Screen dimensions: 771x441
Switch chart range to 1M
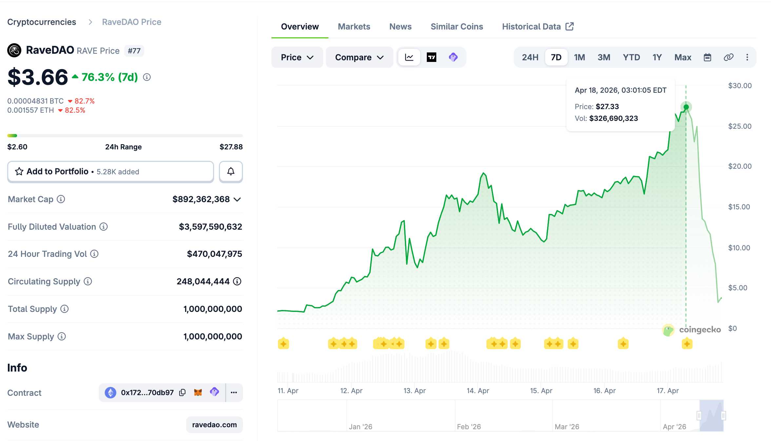579,57
